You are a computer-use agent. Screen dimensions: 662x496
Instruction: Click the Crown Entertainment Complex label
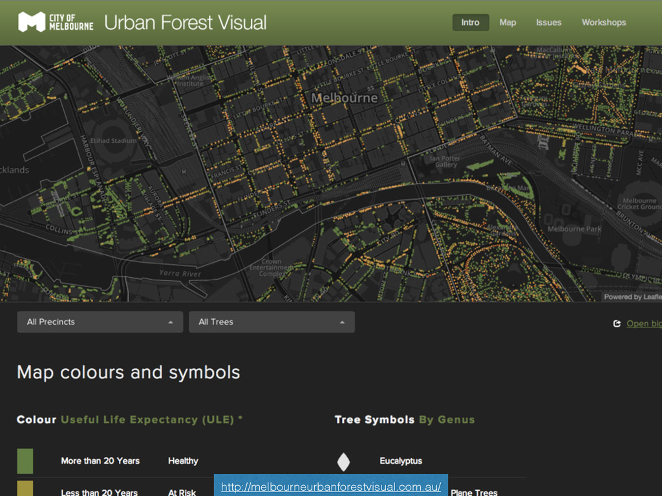tap(271, 267)
